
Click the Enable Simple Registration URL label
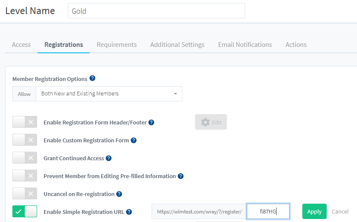[x=84, y=212]
